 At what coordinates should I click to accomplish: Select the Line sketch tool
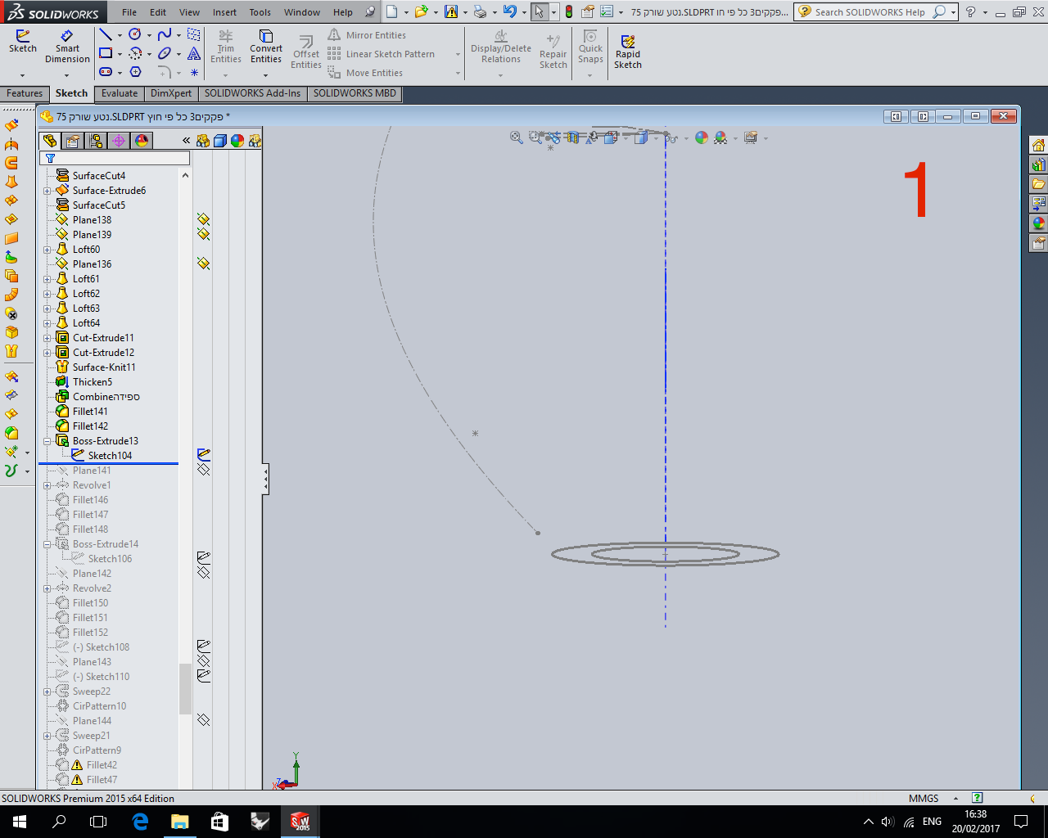[106, 35]
